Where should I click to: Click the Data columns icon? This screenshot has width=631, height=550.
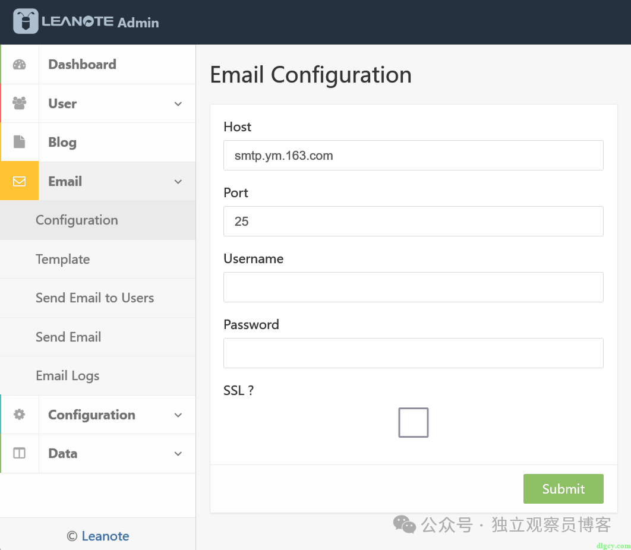click(20, 453)
